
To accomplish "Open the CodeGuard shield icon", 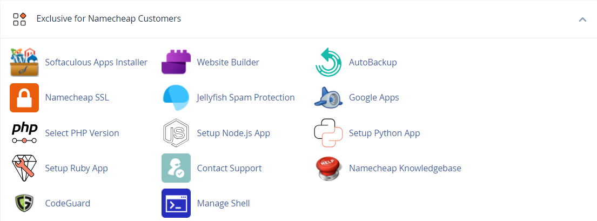I will click(24, 203).
